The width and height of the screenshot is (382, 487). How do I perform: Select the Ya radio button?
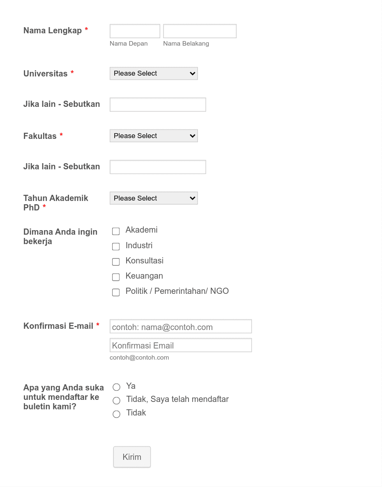tap(117, 387)
